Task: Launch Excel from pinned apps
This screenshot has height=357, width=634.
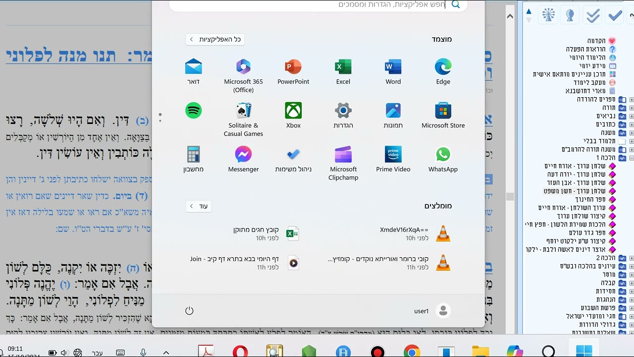Action: point(343,72)
